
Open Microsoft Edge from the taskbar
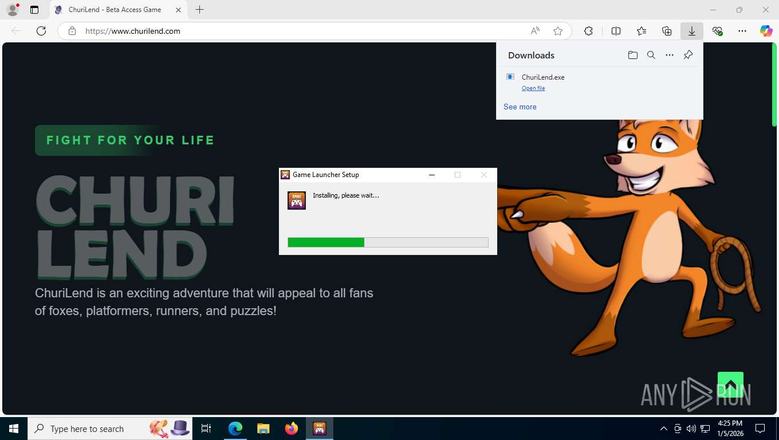click(x=235, y=429)
